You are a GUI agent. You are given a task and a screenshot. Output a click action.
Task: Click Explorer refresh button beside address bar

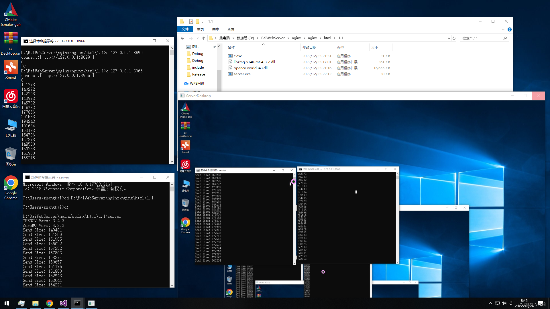tap(454, 38)
